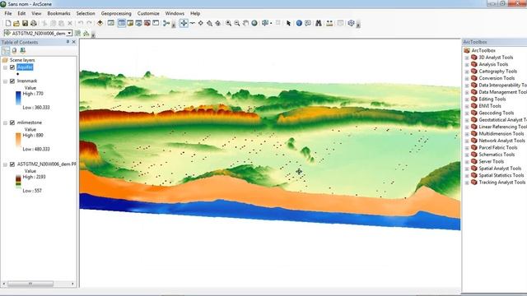Open the Windows menu
The height and width of the screenshot is (296, 527).
175,13
